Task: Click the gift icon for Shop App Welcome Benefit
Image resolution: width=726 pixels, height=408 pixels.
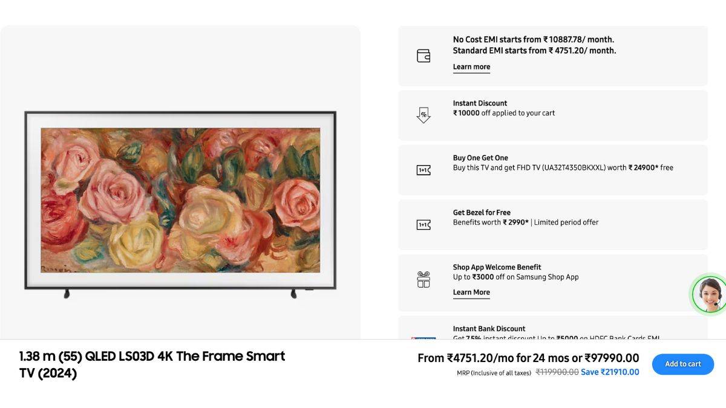Action: coord(423,279)
